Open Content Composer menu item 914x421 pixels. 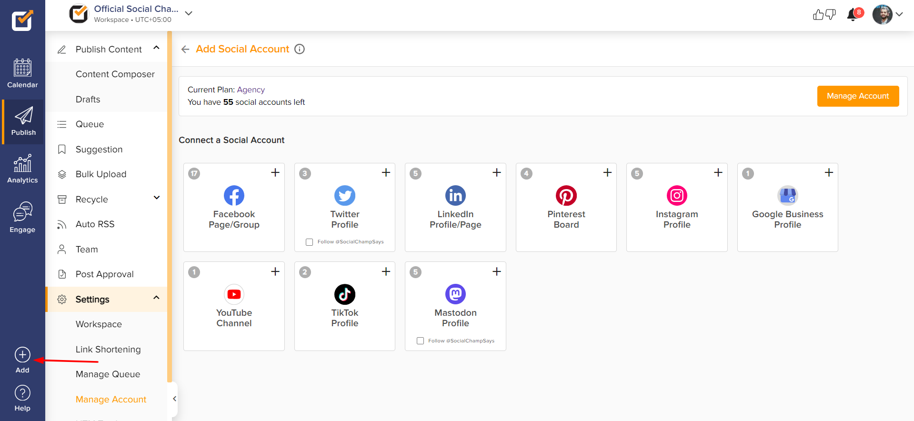tap(115, 74)
